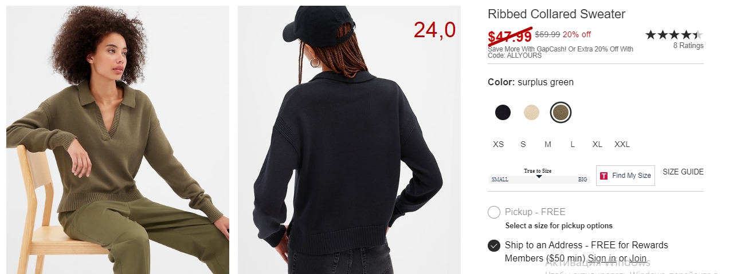Click the Sign in link

point(602,259)
